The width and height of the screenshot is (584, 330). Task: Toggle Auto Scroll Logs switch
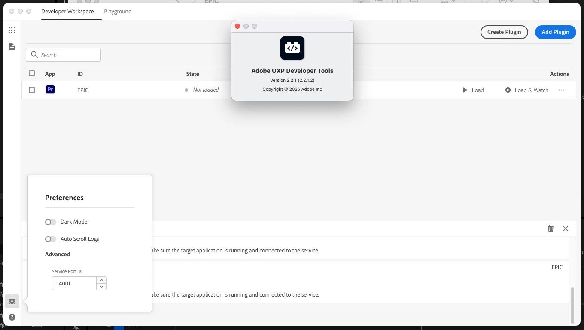tap(51, 239)
